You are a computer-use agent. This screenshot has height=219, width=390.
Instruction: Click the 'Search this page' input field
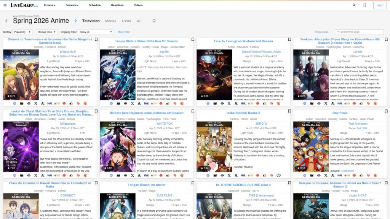(359, 32)
